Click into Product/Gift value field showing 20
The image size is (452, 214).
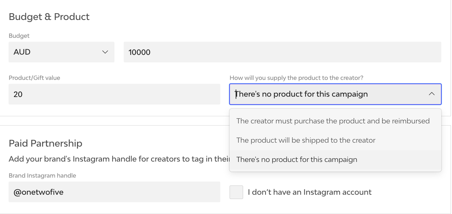coord(114,94)
